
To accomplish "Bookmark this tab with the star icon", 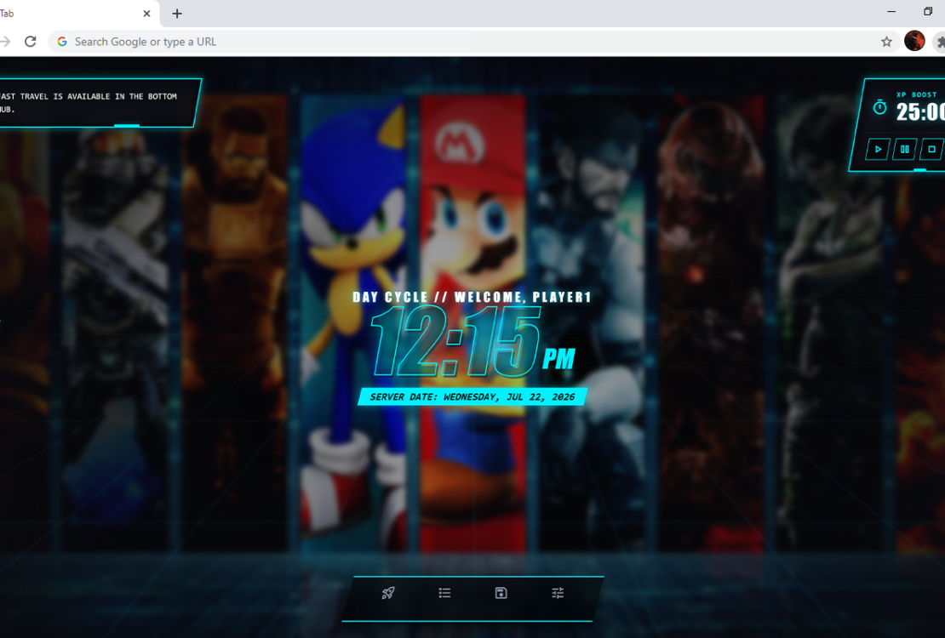I will [x=886, y=42].
